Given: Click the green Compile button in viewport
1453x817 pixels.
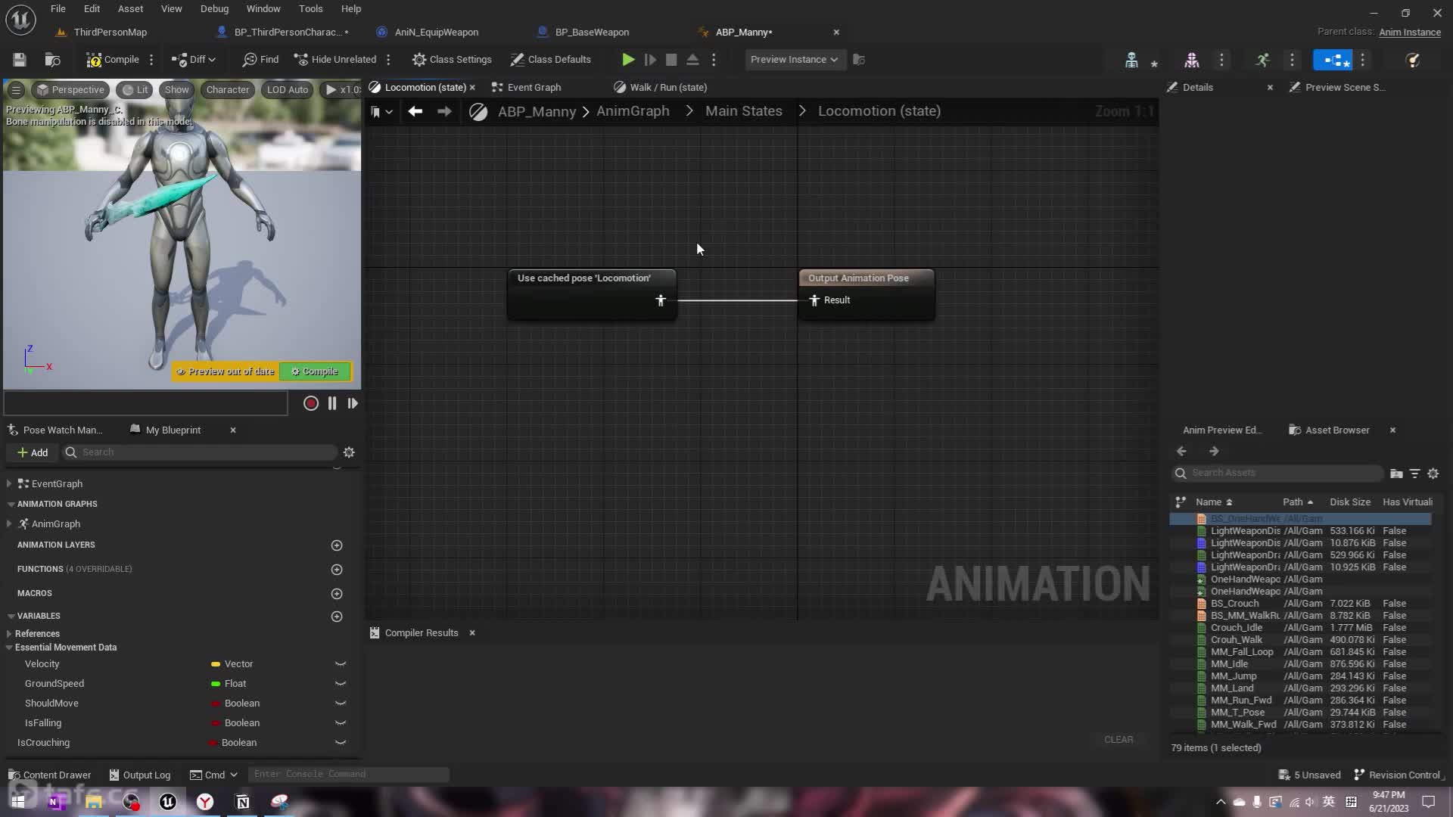Looking at the screenshot, I should 315,371.
